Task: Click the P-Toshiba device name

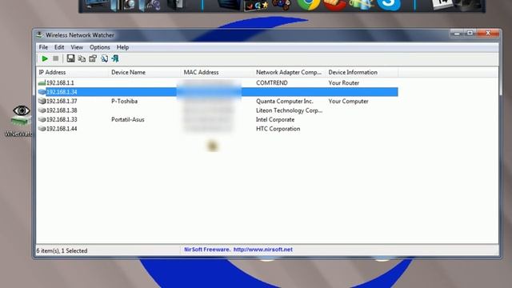Action: [125, 102]
